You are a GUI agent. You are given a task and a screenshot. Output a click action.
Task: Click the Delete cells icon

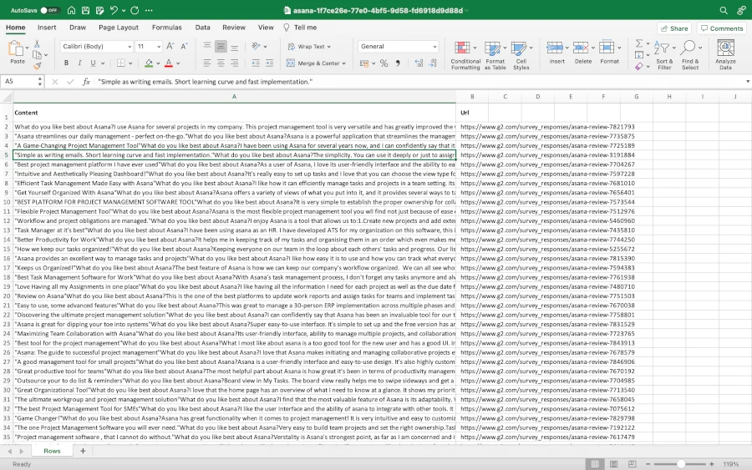click(x=581, y=48)
